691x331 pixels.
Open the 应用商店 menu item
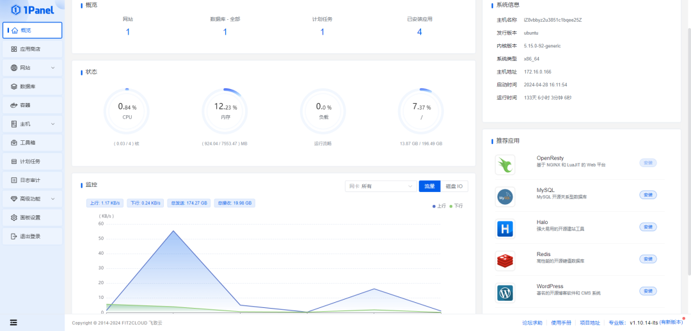pyautogui.click(x=32, y=49)
